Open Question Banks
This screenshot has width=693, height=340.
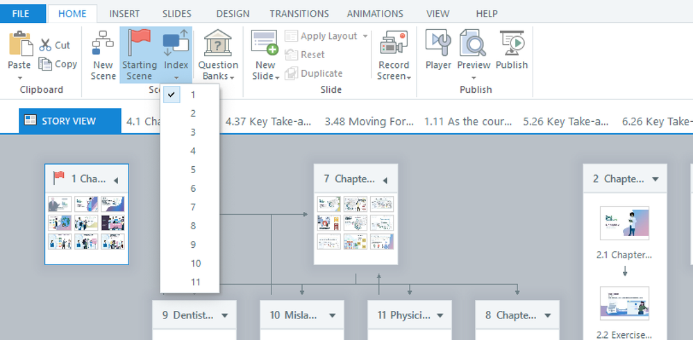click(218, 44)
